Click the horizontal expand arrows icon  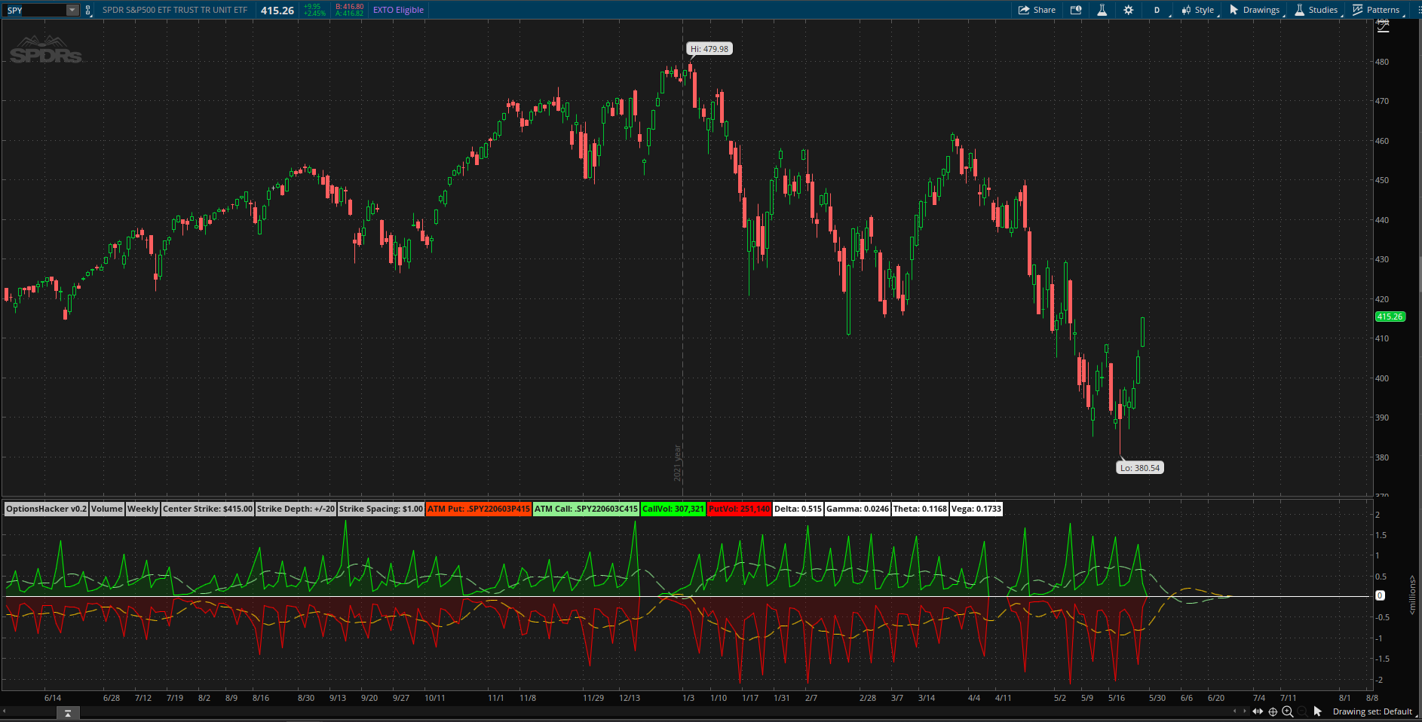click(x=1258, y=711)
